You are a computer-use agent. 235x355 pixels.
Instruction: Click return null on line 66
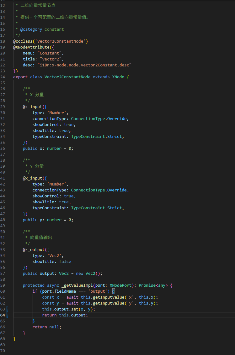point(46,327)
